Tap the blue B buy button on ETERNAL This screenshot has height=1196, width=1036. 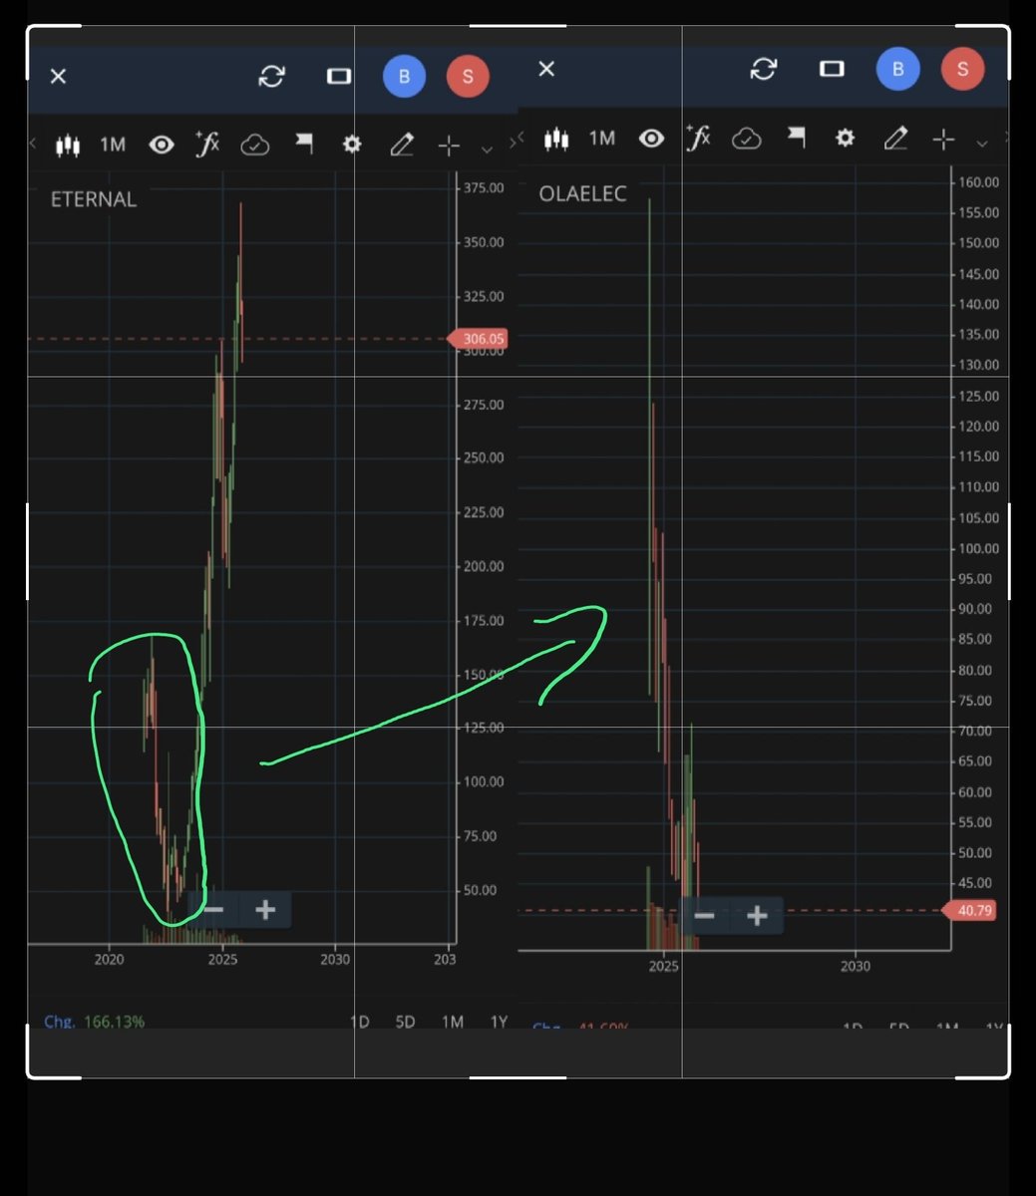tap(404, 76)
